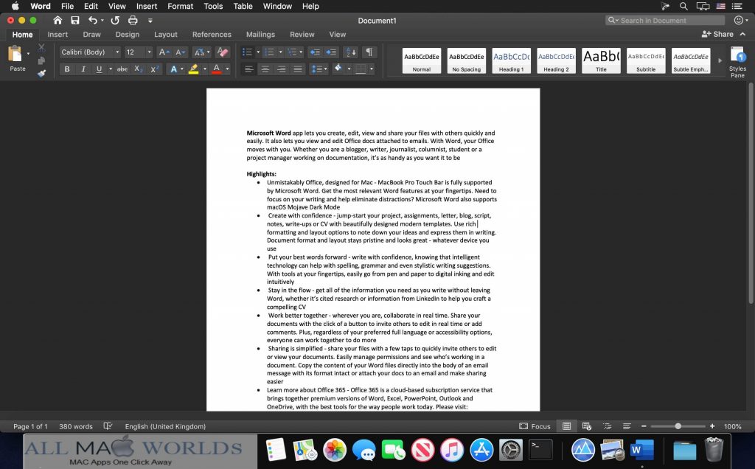
Task: Toggle italic formatting
Action: pyautogui.click(x=83, y=69)
